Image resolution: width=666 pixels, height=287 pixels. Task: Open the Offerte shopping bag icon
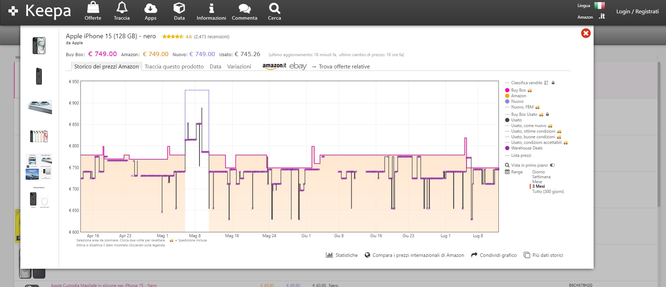[x=93, y=8]
